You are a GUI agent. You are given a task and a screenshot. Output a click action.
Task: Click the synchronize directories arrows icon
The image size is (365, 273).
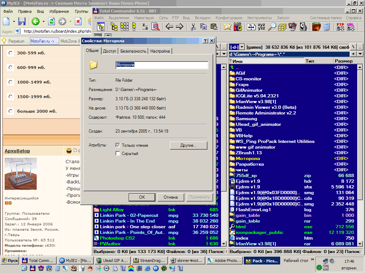(x=251, y=27)
